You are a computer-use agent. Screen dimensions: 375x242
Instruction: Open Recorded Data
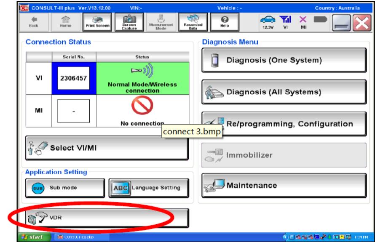click(x=193, y=22)
